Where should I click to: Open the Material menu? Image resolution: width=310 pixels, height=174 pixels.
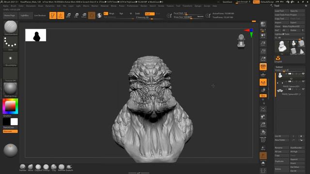click(105, 6)
